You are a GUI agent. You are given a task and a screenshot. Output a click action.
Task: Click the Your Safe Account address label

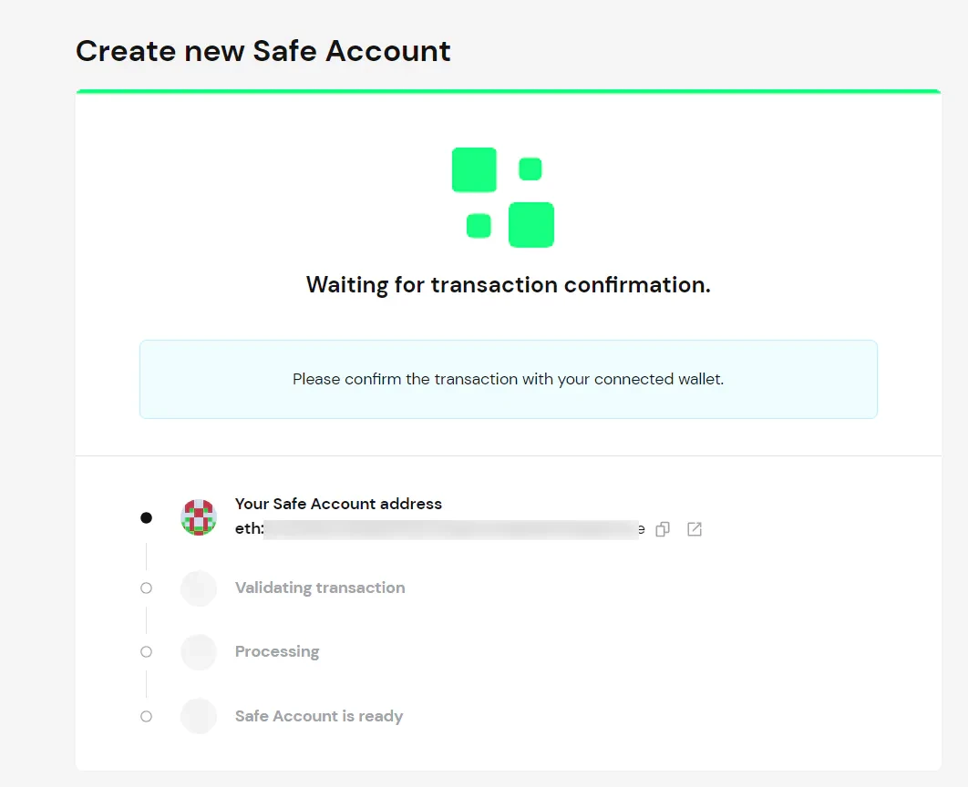pos(338,504)
